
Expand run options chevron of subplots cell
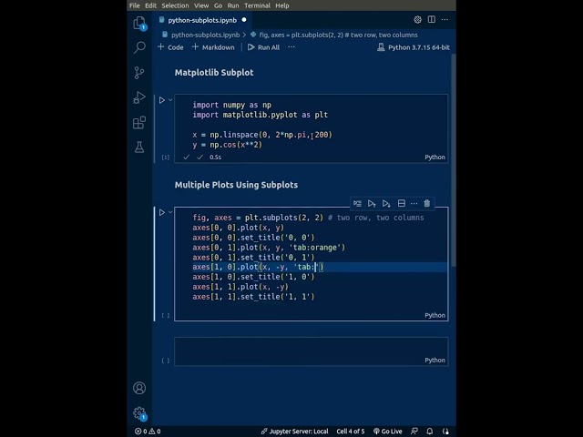(170, 212)
